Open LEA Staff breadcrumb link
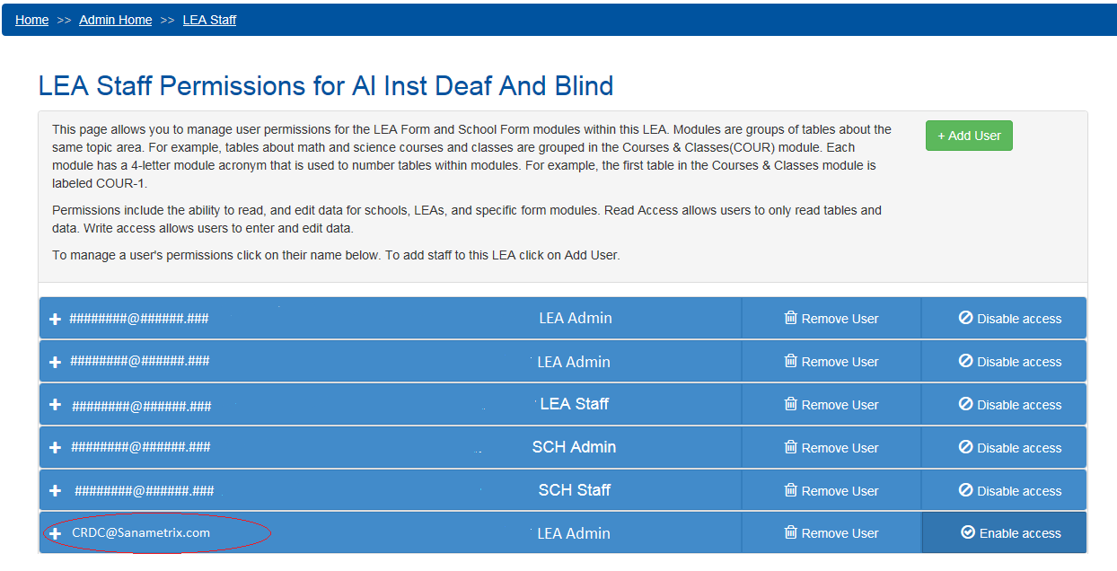This screenshot has width=1117, height=571. (x=209, y=20)
